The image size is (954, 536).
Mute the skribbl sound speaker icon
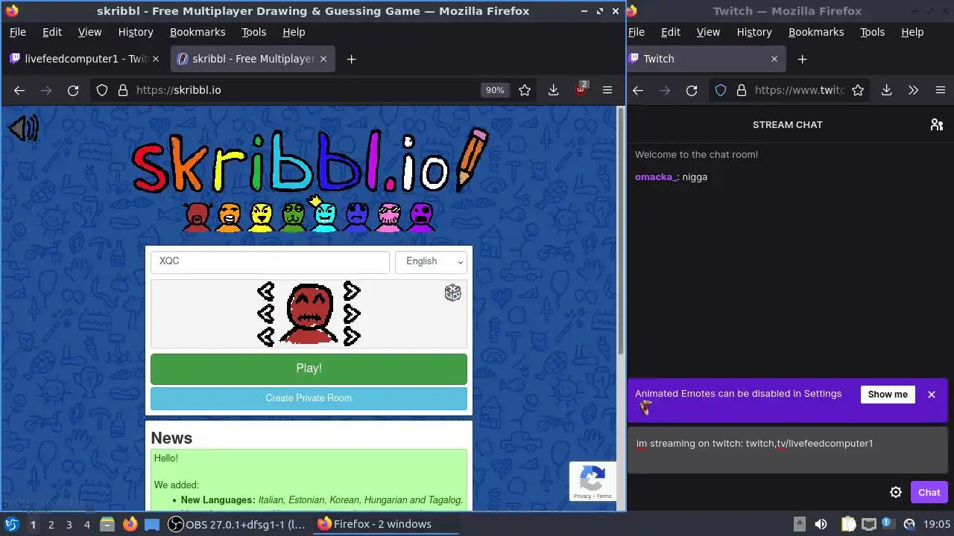coord(23,128)
